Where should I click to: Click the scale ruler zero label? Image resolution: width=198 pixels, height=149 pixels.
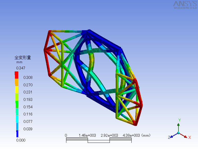(x=66, y=135)
